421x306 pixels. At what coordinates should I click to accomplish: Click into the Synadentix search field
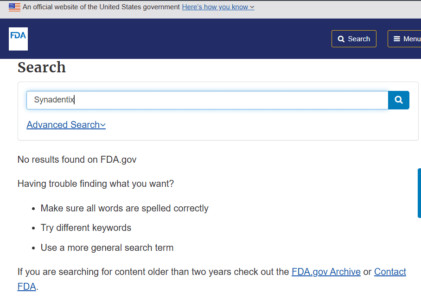click(207, 100)
